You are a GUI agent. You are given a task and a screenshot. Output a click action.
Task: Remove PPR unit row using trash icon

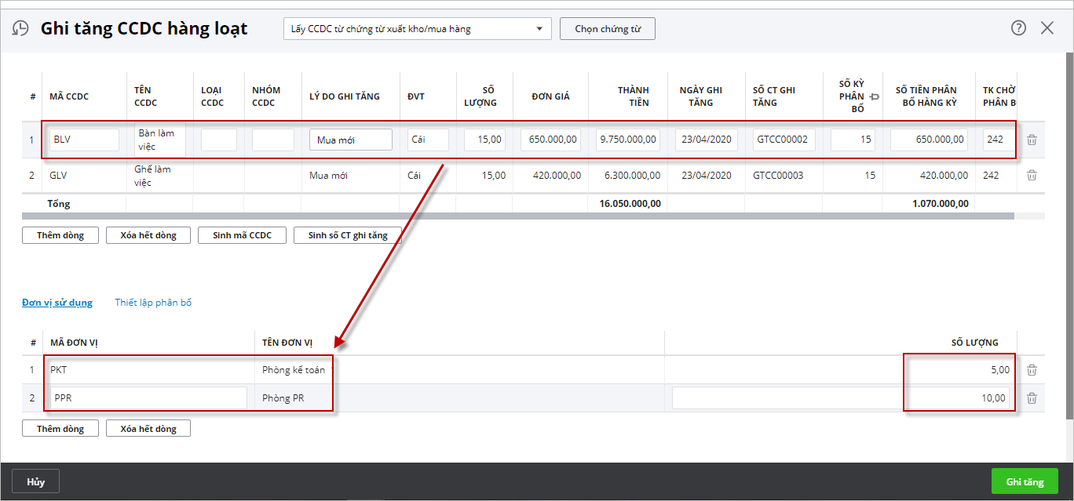(x=1032, y=398)
